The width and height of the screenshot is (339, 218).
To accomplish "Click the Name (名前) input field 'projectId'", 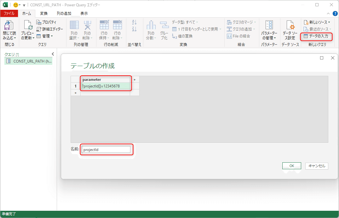I will [x=106, y=149].
